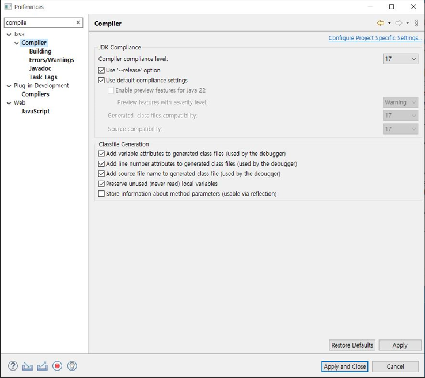The image size is (425, 378).
Task: Collapse the Plug-in Development tree node
Action: click(x=9, y=86)
